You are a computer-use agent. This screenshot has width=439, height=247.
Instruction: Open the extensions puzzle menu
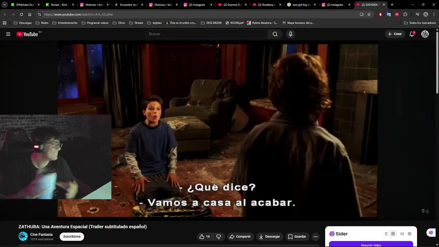tap(405, 14)
